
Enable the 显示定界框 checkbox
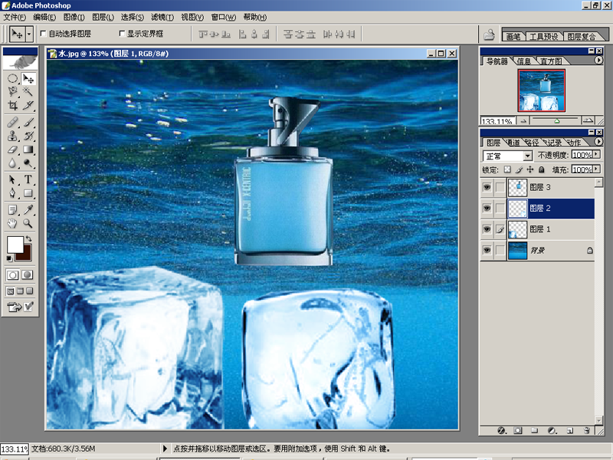point(122,34)
